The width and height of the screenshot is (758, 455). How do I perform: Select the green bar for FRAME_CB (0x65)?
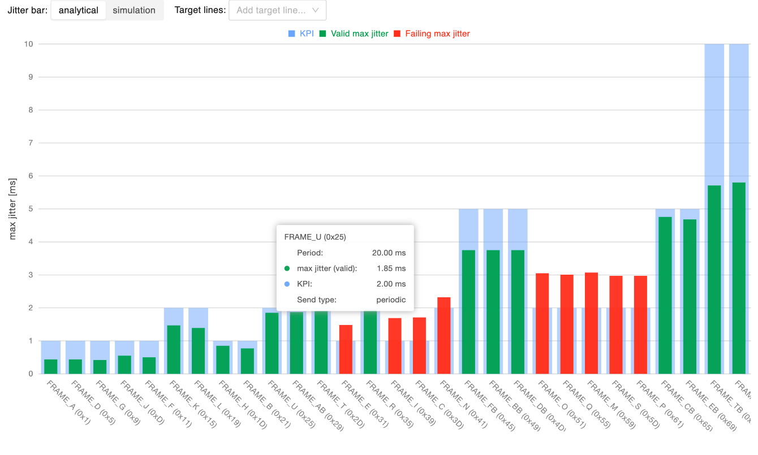665,295
